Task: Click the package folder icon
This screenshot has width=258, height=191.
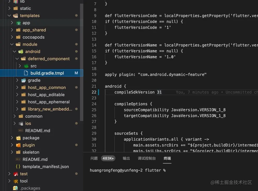Action: pyautogui.click(x=18, y=138)
